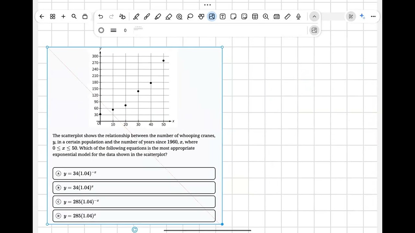415x233 pixels.
Task: Go back using the left arrow
Action: click(42, 17)
